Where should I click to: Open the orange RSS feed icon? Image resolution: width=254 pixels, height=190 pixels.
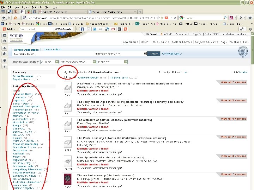click(16, 18)
